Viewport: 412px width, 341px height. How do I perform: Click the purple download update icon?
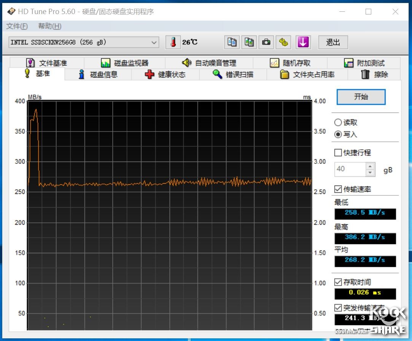pyautogui.click(x=303, y=42)
